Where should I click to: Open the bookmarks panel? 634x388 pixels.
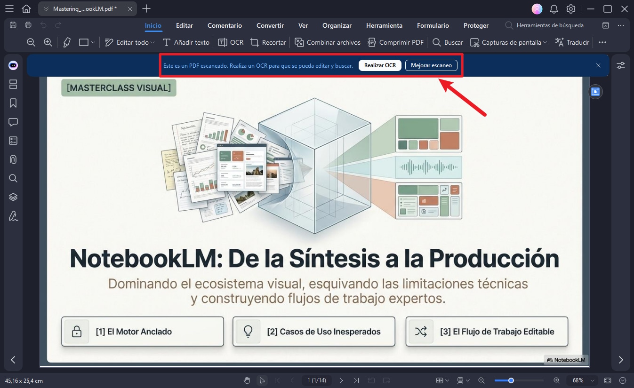point(13,103)
